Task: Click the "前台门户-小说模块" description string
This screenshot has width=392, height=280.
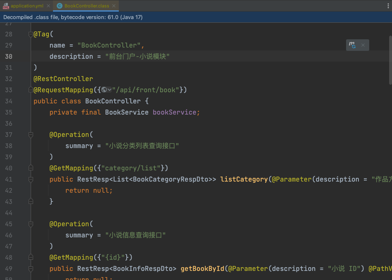Action: click(137, 56)
